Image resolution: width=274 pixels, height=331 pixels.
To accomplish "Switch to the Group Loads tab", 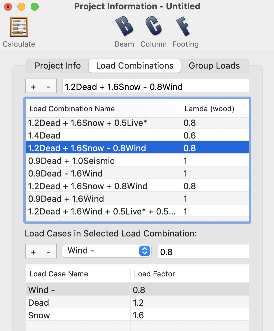I will [x=214, y=66].
